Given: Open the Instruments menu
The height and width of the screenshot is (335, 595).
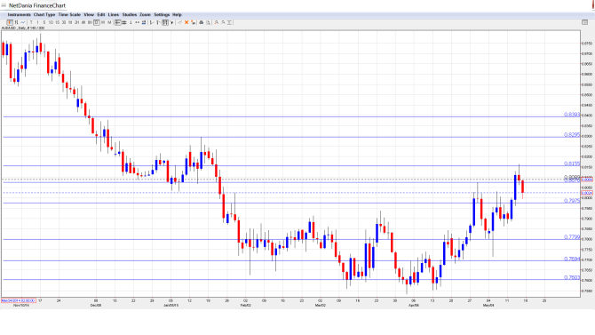Looking at the screenshot, I should point(20,15).
